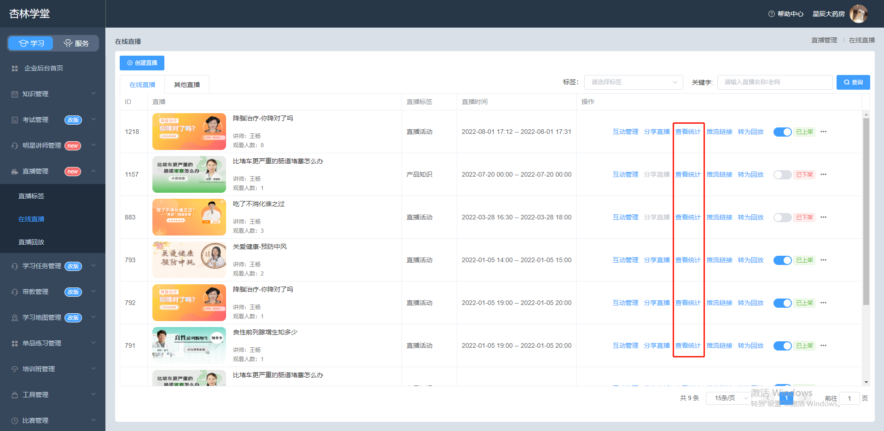The width and height of the screenshot is (884, 431).
Task: Click the 带教管理 sidebar icon
Action: (15, 292)
